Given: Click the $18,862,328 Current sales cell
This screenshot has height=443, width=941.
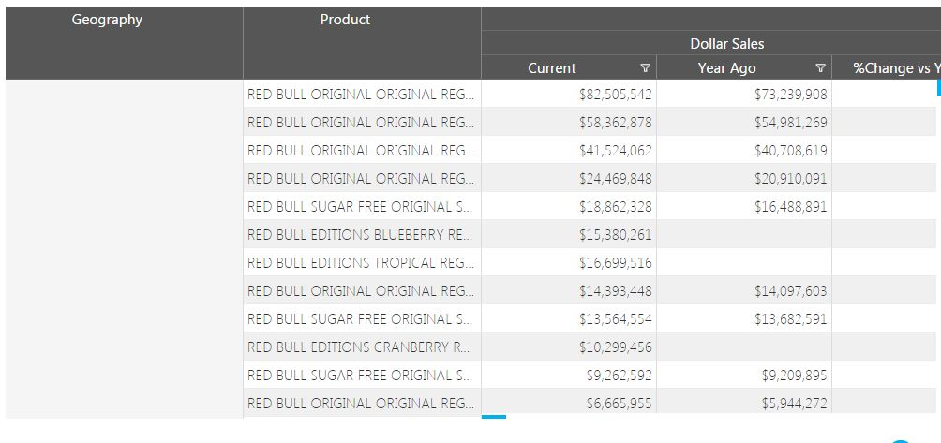Looking at the screenshot, I should (x=616, y=207).
